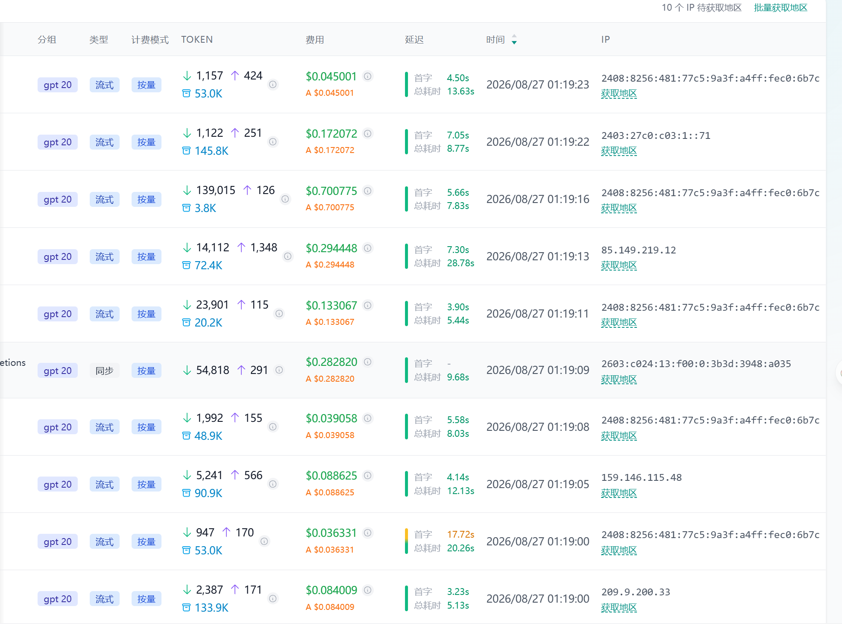This screenshot has height=624, width=842.
Task: Click 获取地区 for the 01:19:11 row
Action: (619, 323)
